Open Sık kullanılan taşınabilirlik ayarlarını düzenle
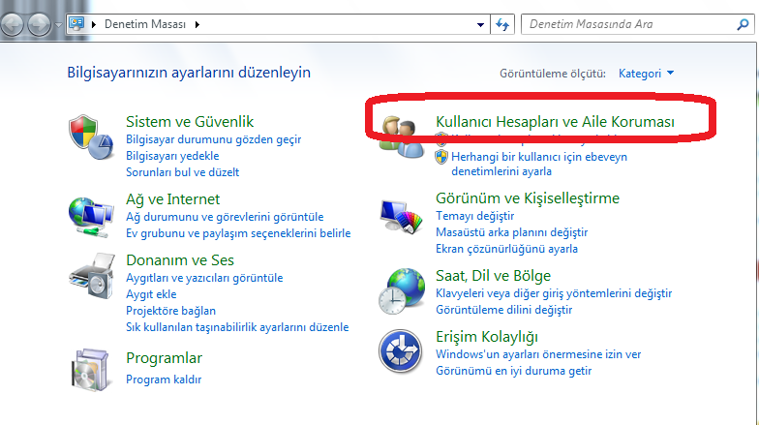The image size is (759, 425). 237,327
